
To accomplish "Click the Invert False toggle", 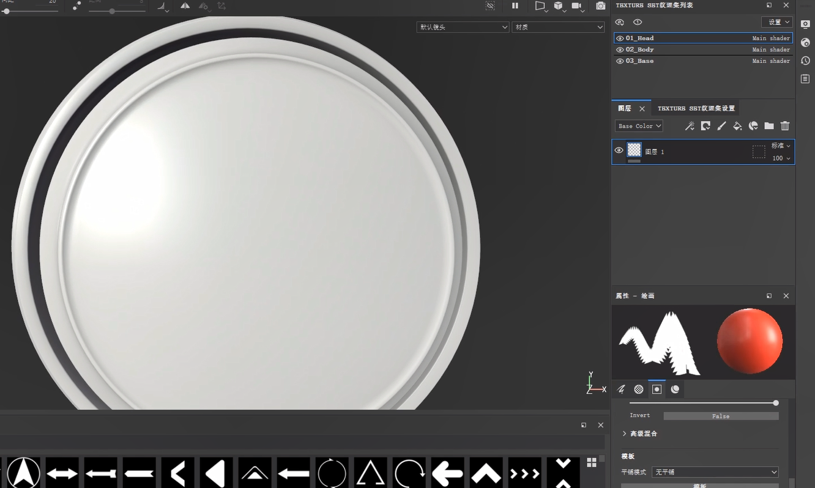I will click(x=721, y=416).
